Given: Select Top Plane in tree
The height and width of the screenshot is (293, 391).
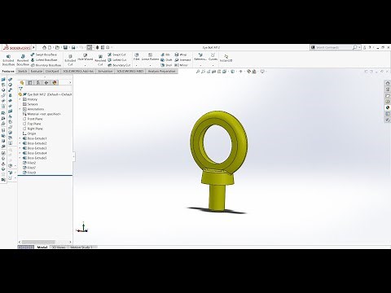Looking at the screenshot, I should pos(32,124).
